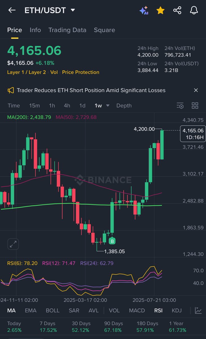Image resolution: width=206 pixels, height=339 pixels.
Task: Tap the 24h Vol(USDT) 3.21B
Action: pos(171,70)
